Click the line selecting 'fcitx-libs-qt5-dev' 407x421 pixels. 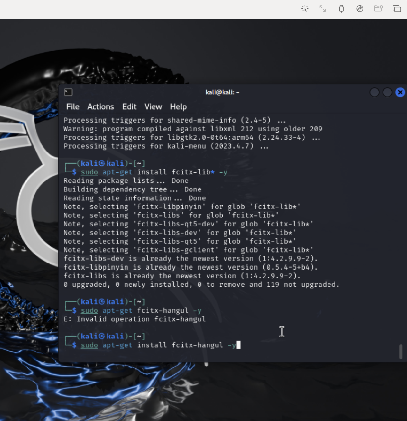(x=188, y=224)
